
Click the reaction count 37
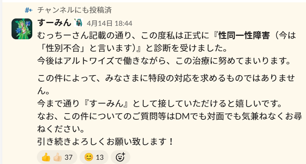[68, 157]
